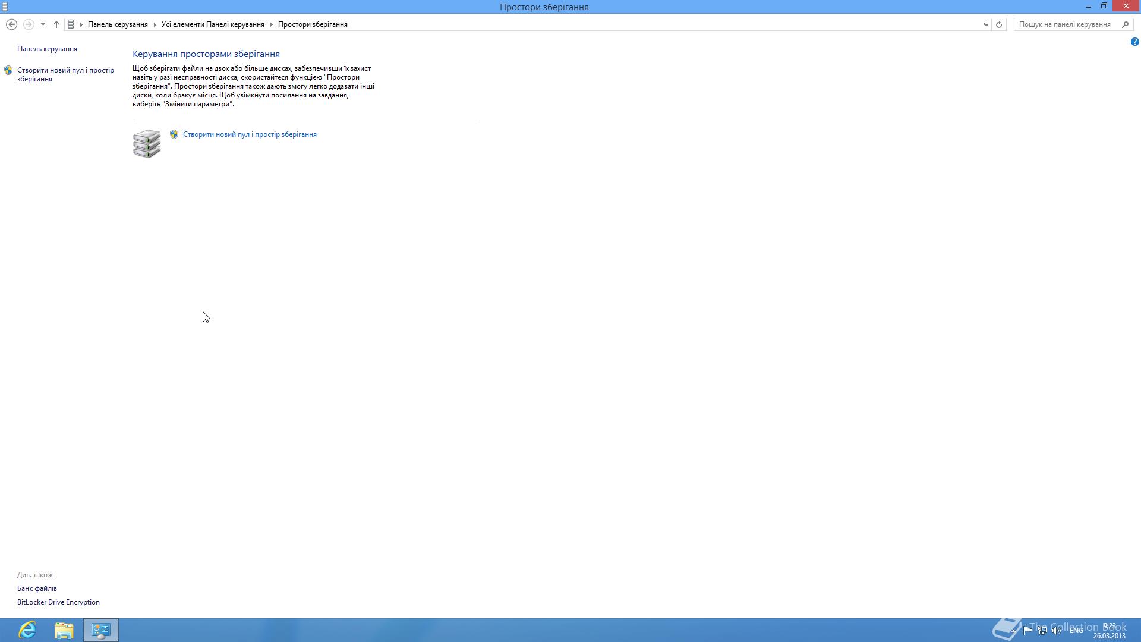Click the forward navigation arrow
Image resolution: width=1141 pixels, height=642 pixels.
(x=28, y=24)
